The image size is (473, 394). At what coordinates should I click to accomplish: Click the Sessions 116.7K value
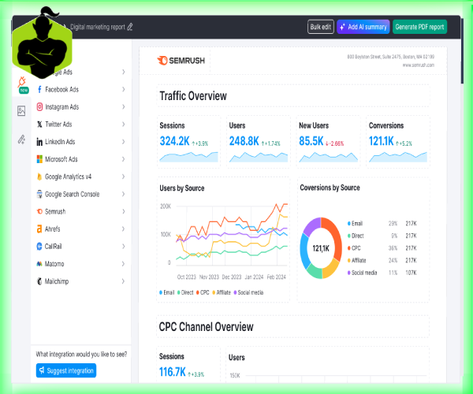(172, 372)
